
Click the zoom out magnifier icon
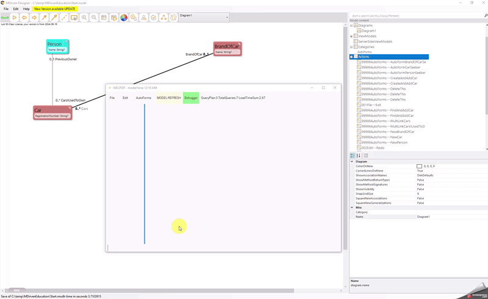pyautogui.click(x=94, y=18)
